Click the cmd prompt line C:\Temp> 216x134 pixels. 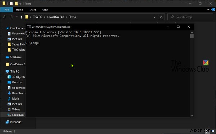(32, 43)
